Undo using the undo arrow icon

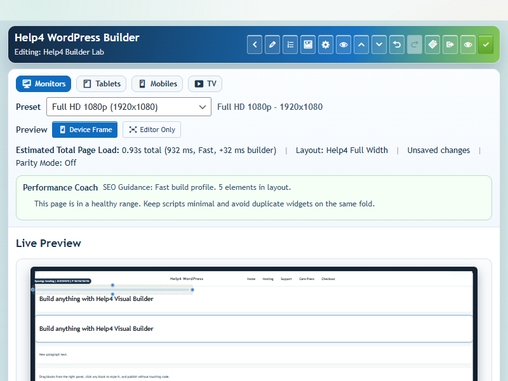click(397, 44)
